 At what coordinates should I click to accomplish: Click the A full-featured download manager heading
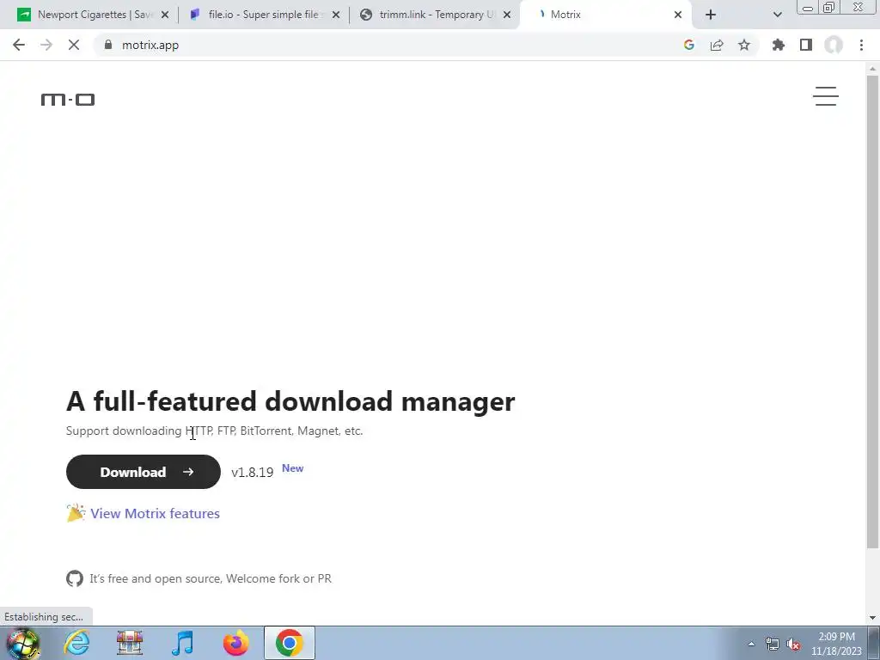290,401
